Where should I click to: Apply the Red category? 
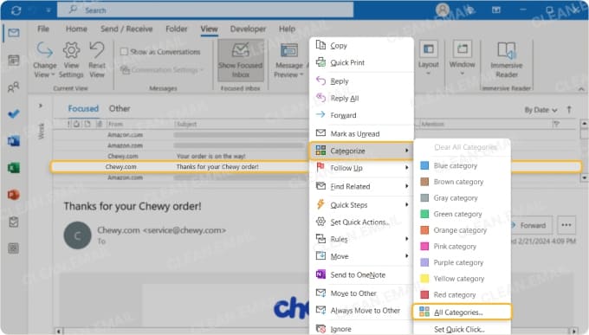(x=463, y=295)
